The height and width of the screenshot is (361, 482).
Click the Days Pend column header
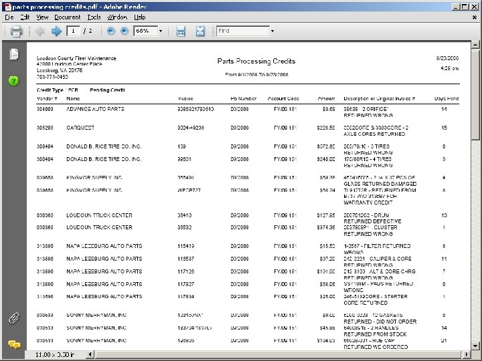coord(447,98)
